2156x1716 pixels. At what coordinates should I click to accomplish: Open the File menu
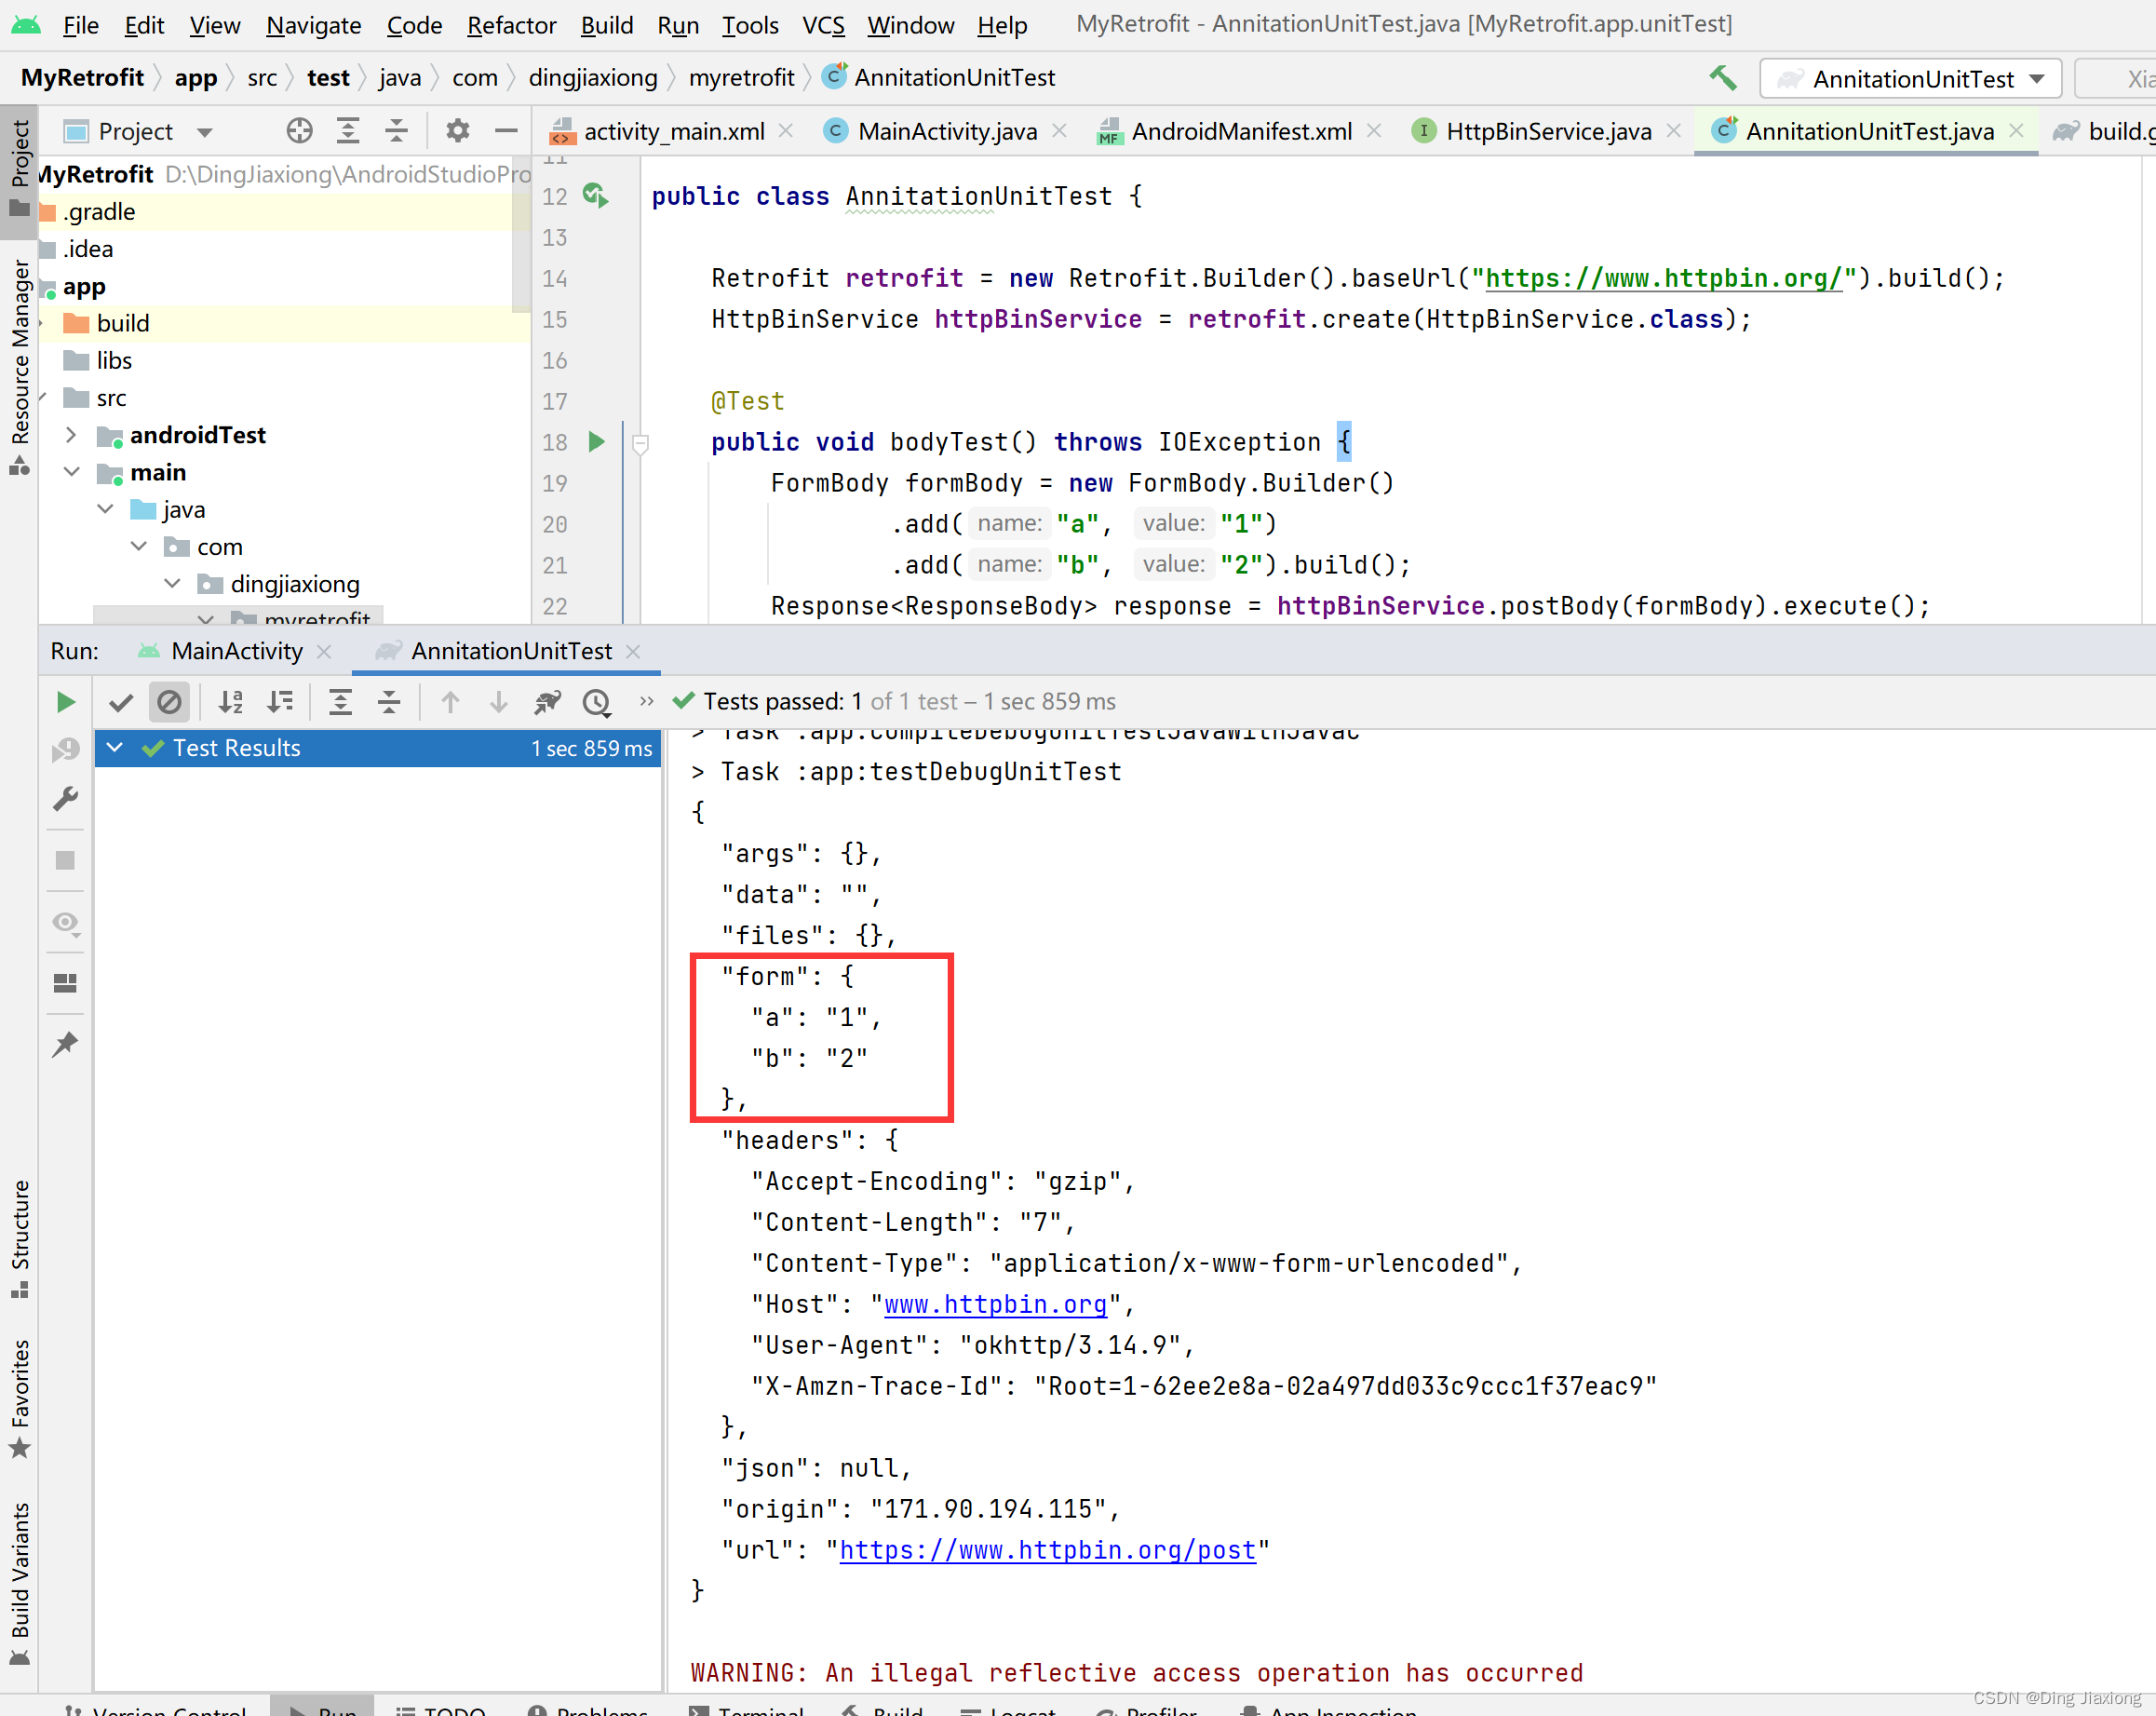click(x=80, y=25)
